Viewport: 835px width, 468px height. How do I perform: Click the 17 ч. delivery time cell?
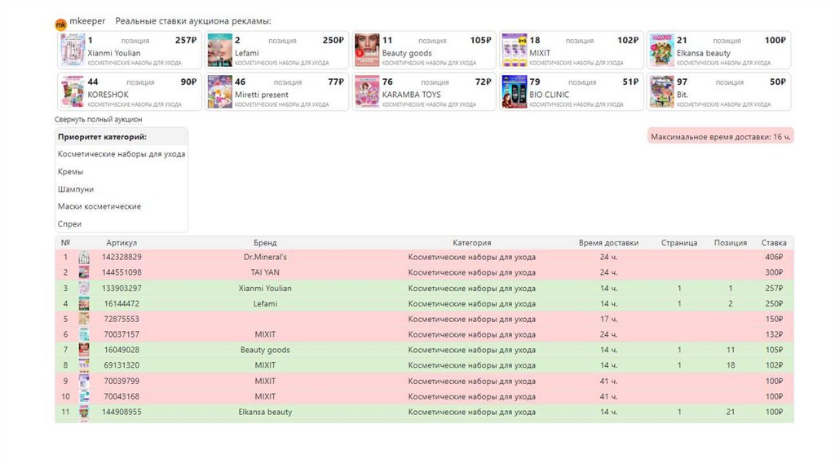[x=608, y=320]
